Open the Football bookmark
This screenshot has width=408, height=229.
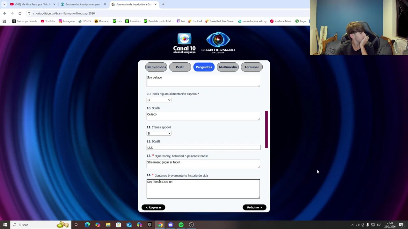(x=195, y=21)
